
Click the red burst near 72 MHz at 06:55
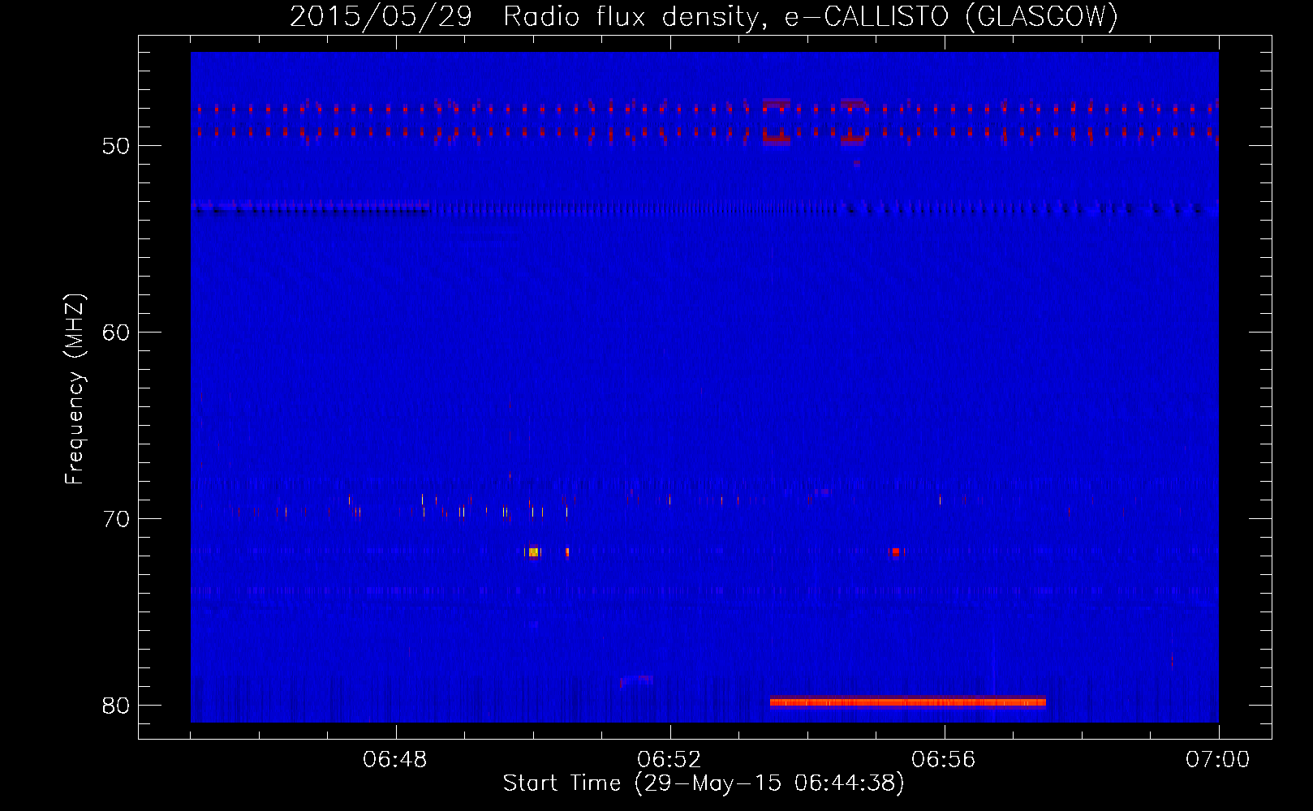point(896,552)
